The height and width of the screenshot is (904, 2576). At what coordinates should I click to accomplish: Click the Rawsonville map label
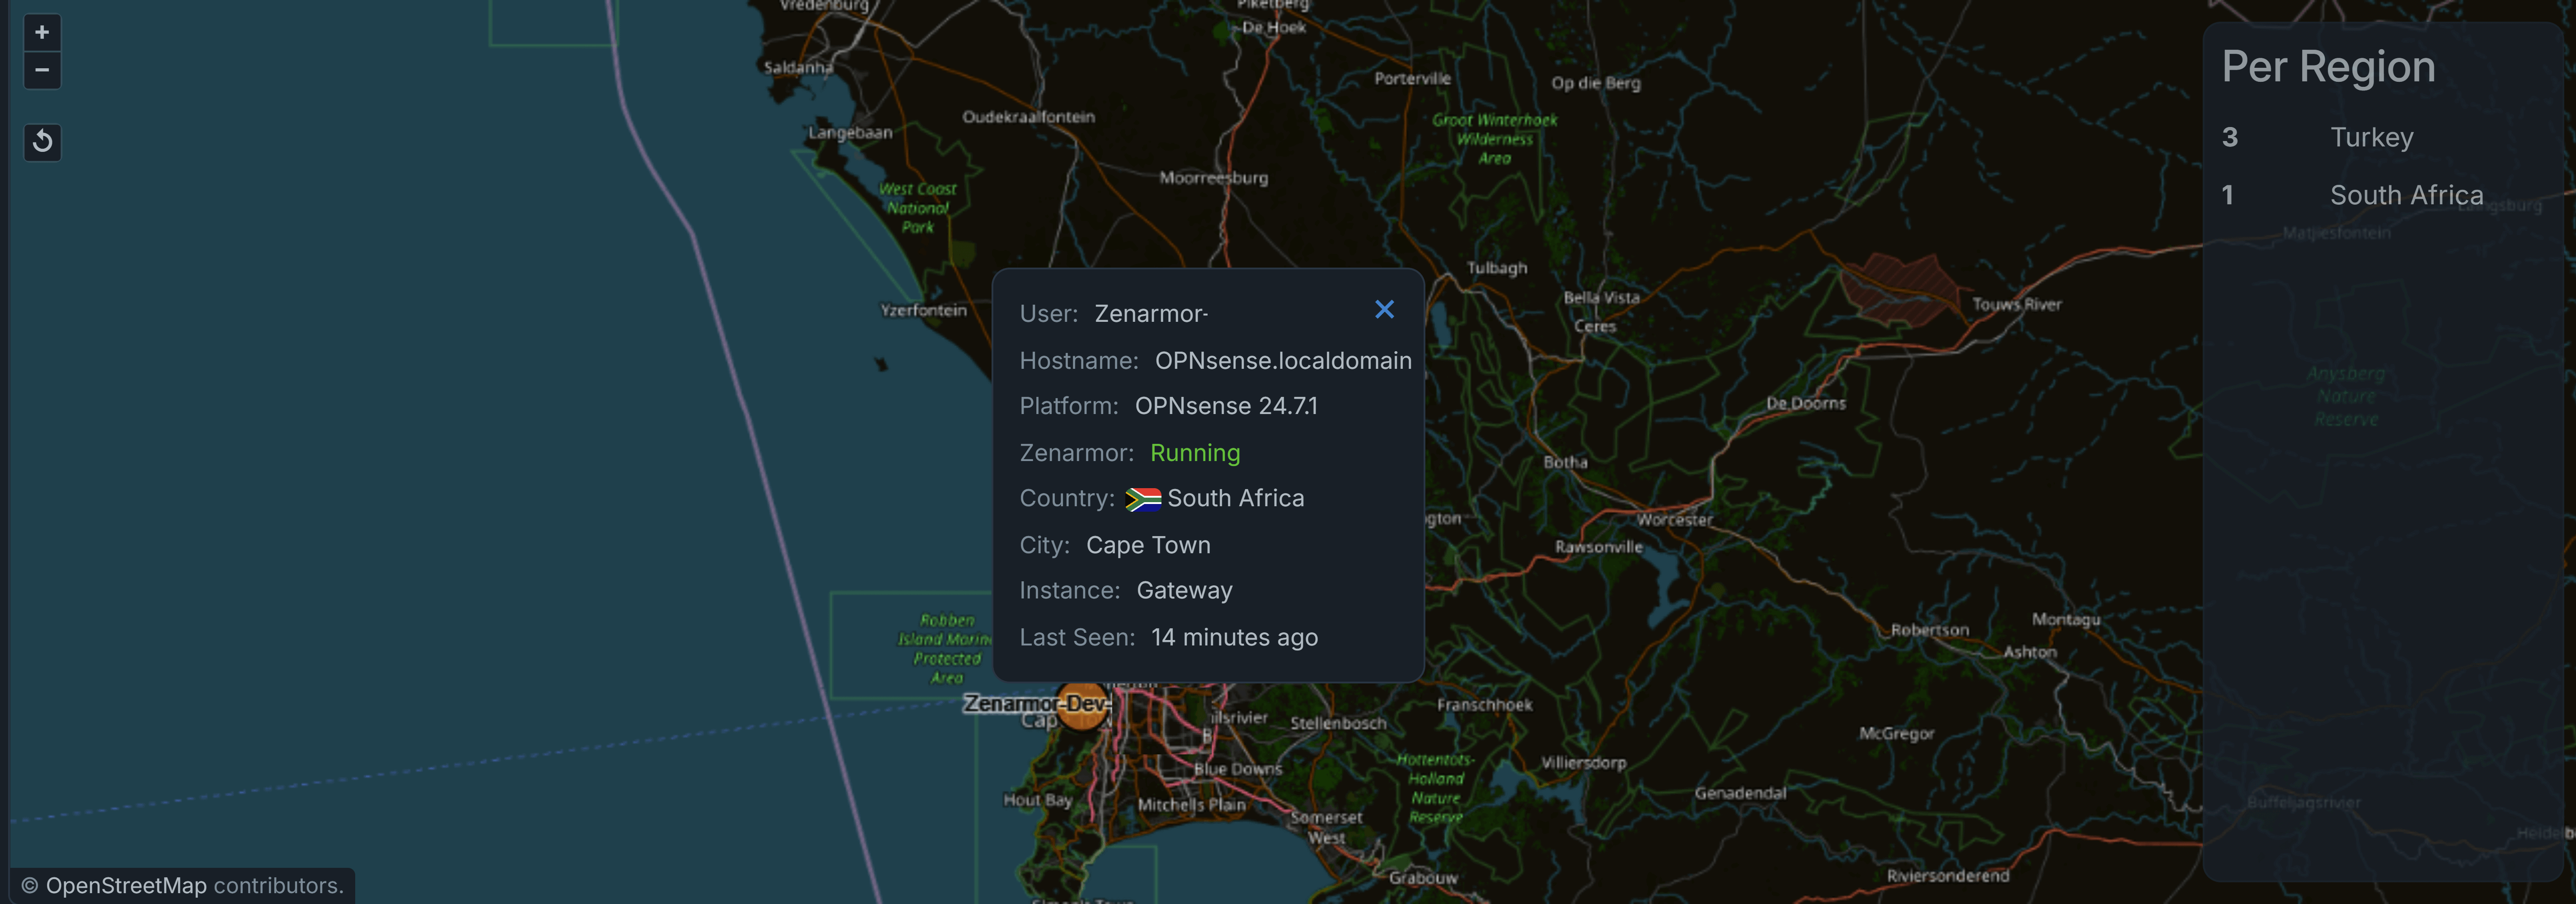(1598, 547)
